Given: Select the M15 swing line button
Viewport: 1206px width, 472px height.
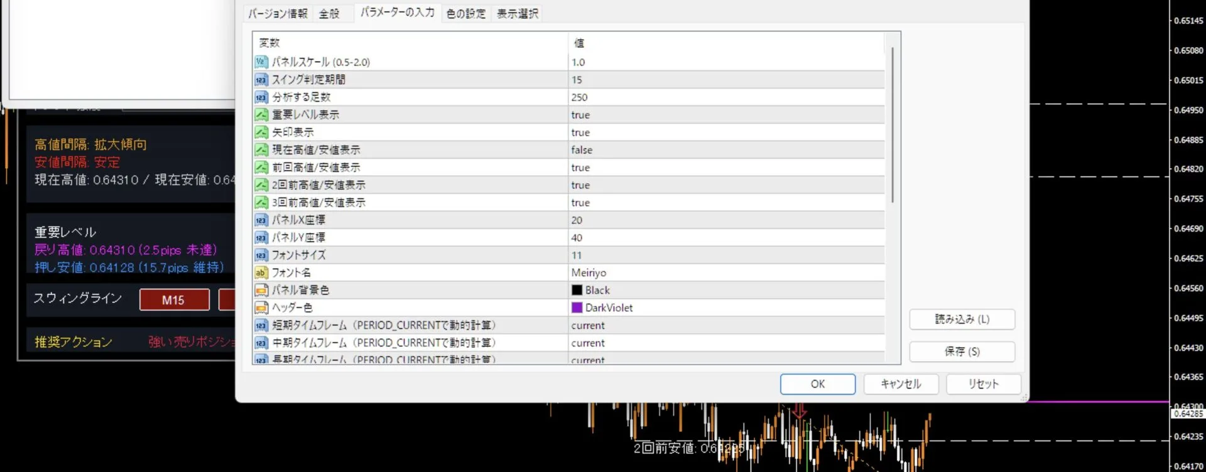Looking at the screenshot, I should [x=174, y=300].
